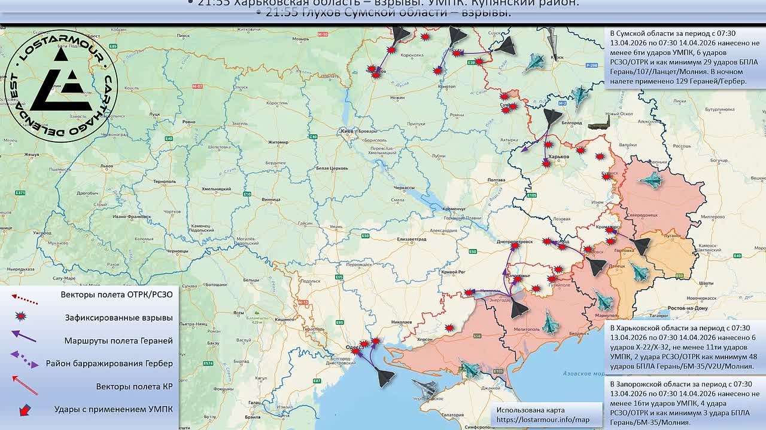Click the fighter jet icon above Северодонецк
The height and width of the screenshot is (430, 766).
(652, 179)
